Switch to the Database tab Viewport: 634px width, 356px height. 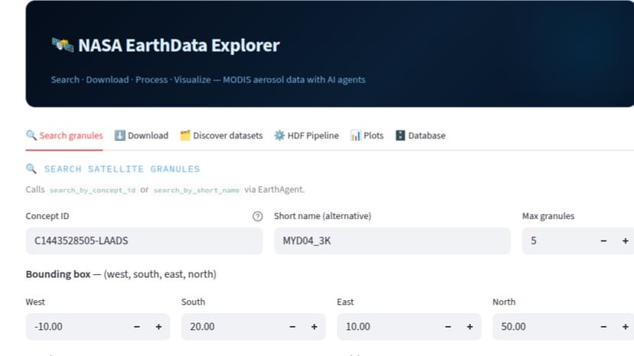point(420,136)
